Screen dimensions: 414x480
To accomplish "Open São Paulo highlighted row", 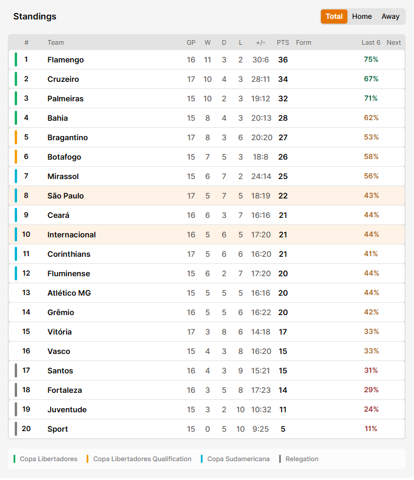I will point(207,196).
